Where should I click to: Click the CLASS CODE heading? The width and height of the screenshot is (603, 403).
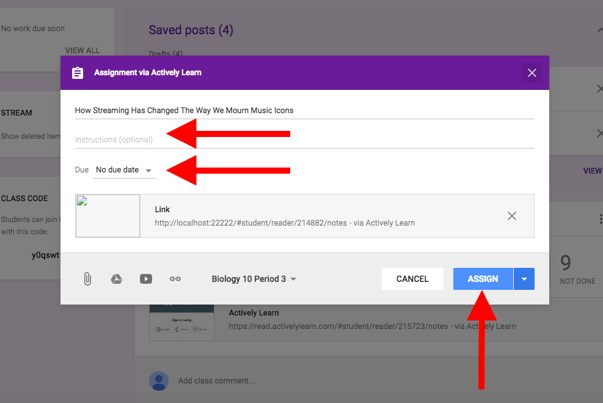pyautogui.click(x=24, y=198)
